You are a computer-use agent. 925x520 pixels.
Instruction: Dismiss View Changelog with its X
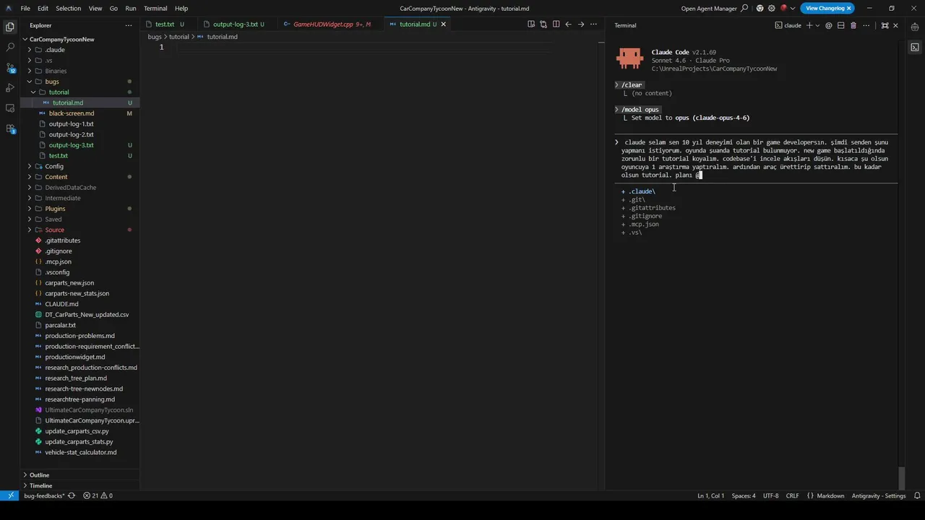[849, 8]
